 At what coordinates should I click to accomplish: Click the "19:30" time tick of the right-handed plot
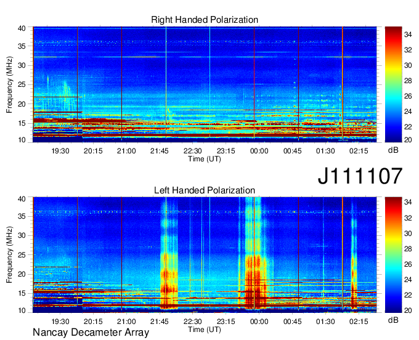[60, 151]
